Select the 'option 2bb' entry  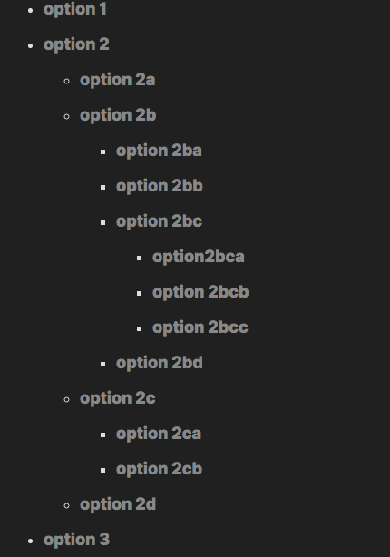pos(160,187)
